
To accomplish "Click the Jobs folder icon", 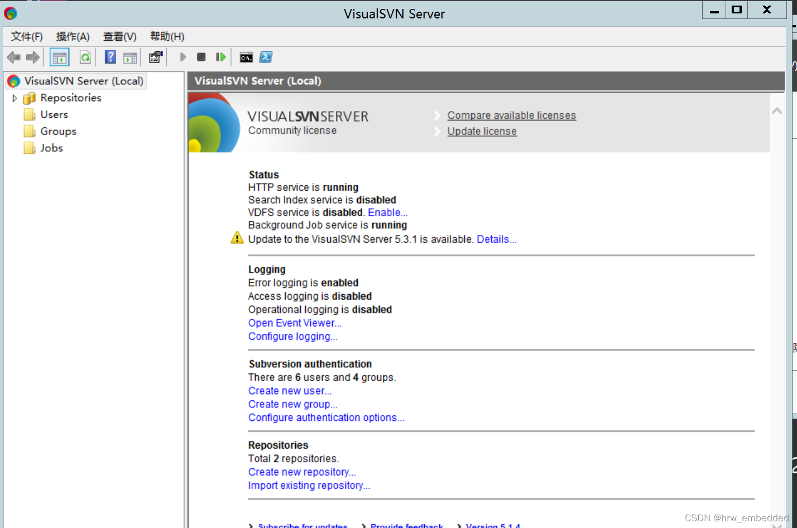I will click(30, 148).
